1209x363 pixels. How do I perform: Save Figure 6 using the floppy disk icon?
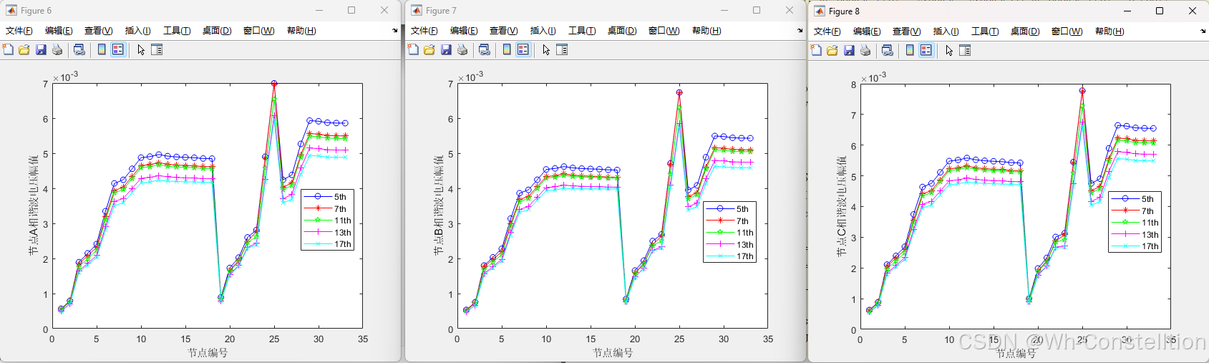tap(41, 49)
